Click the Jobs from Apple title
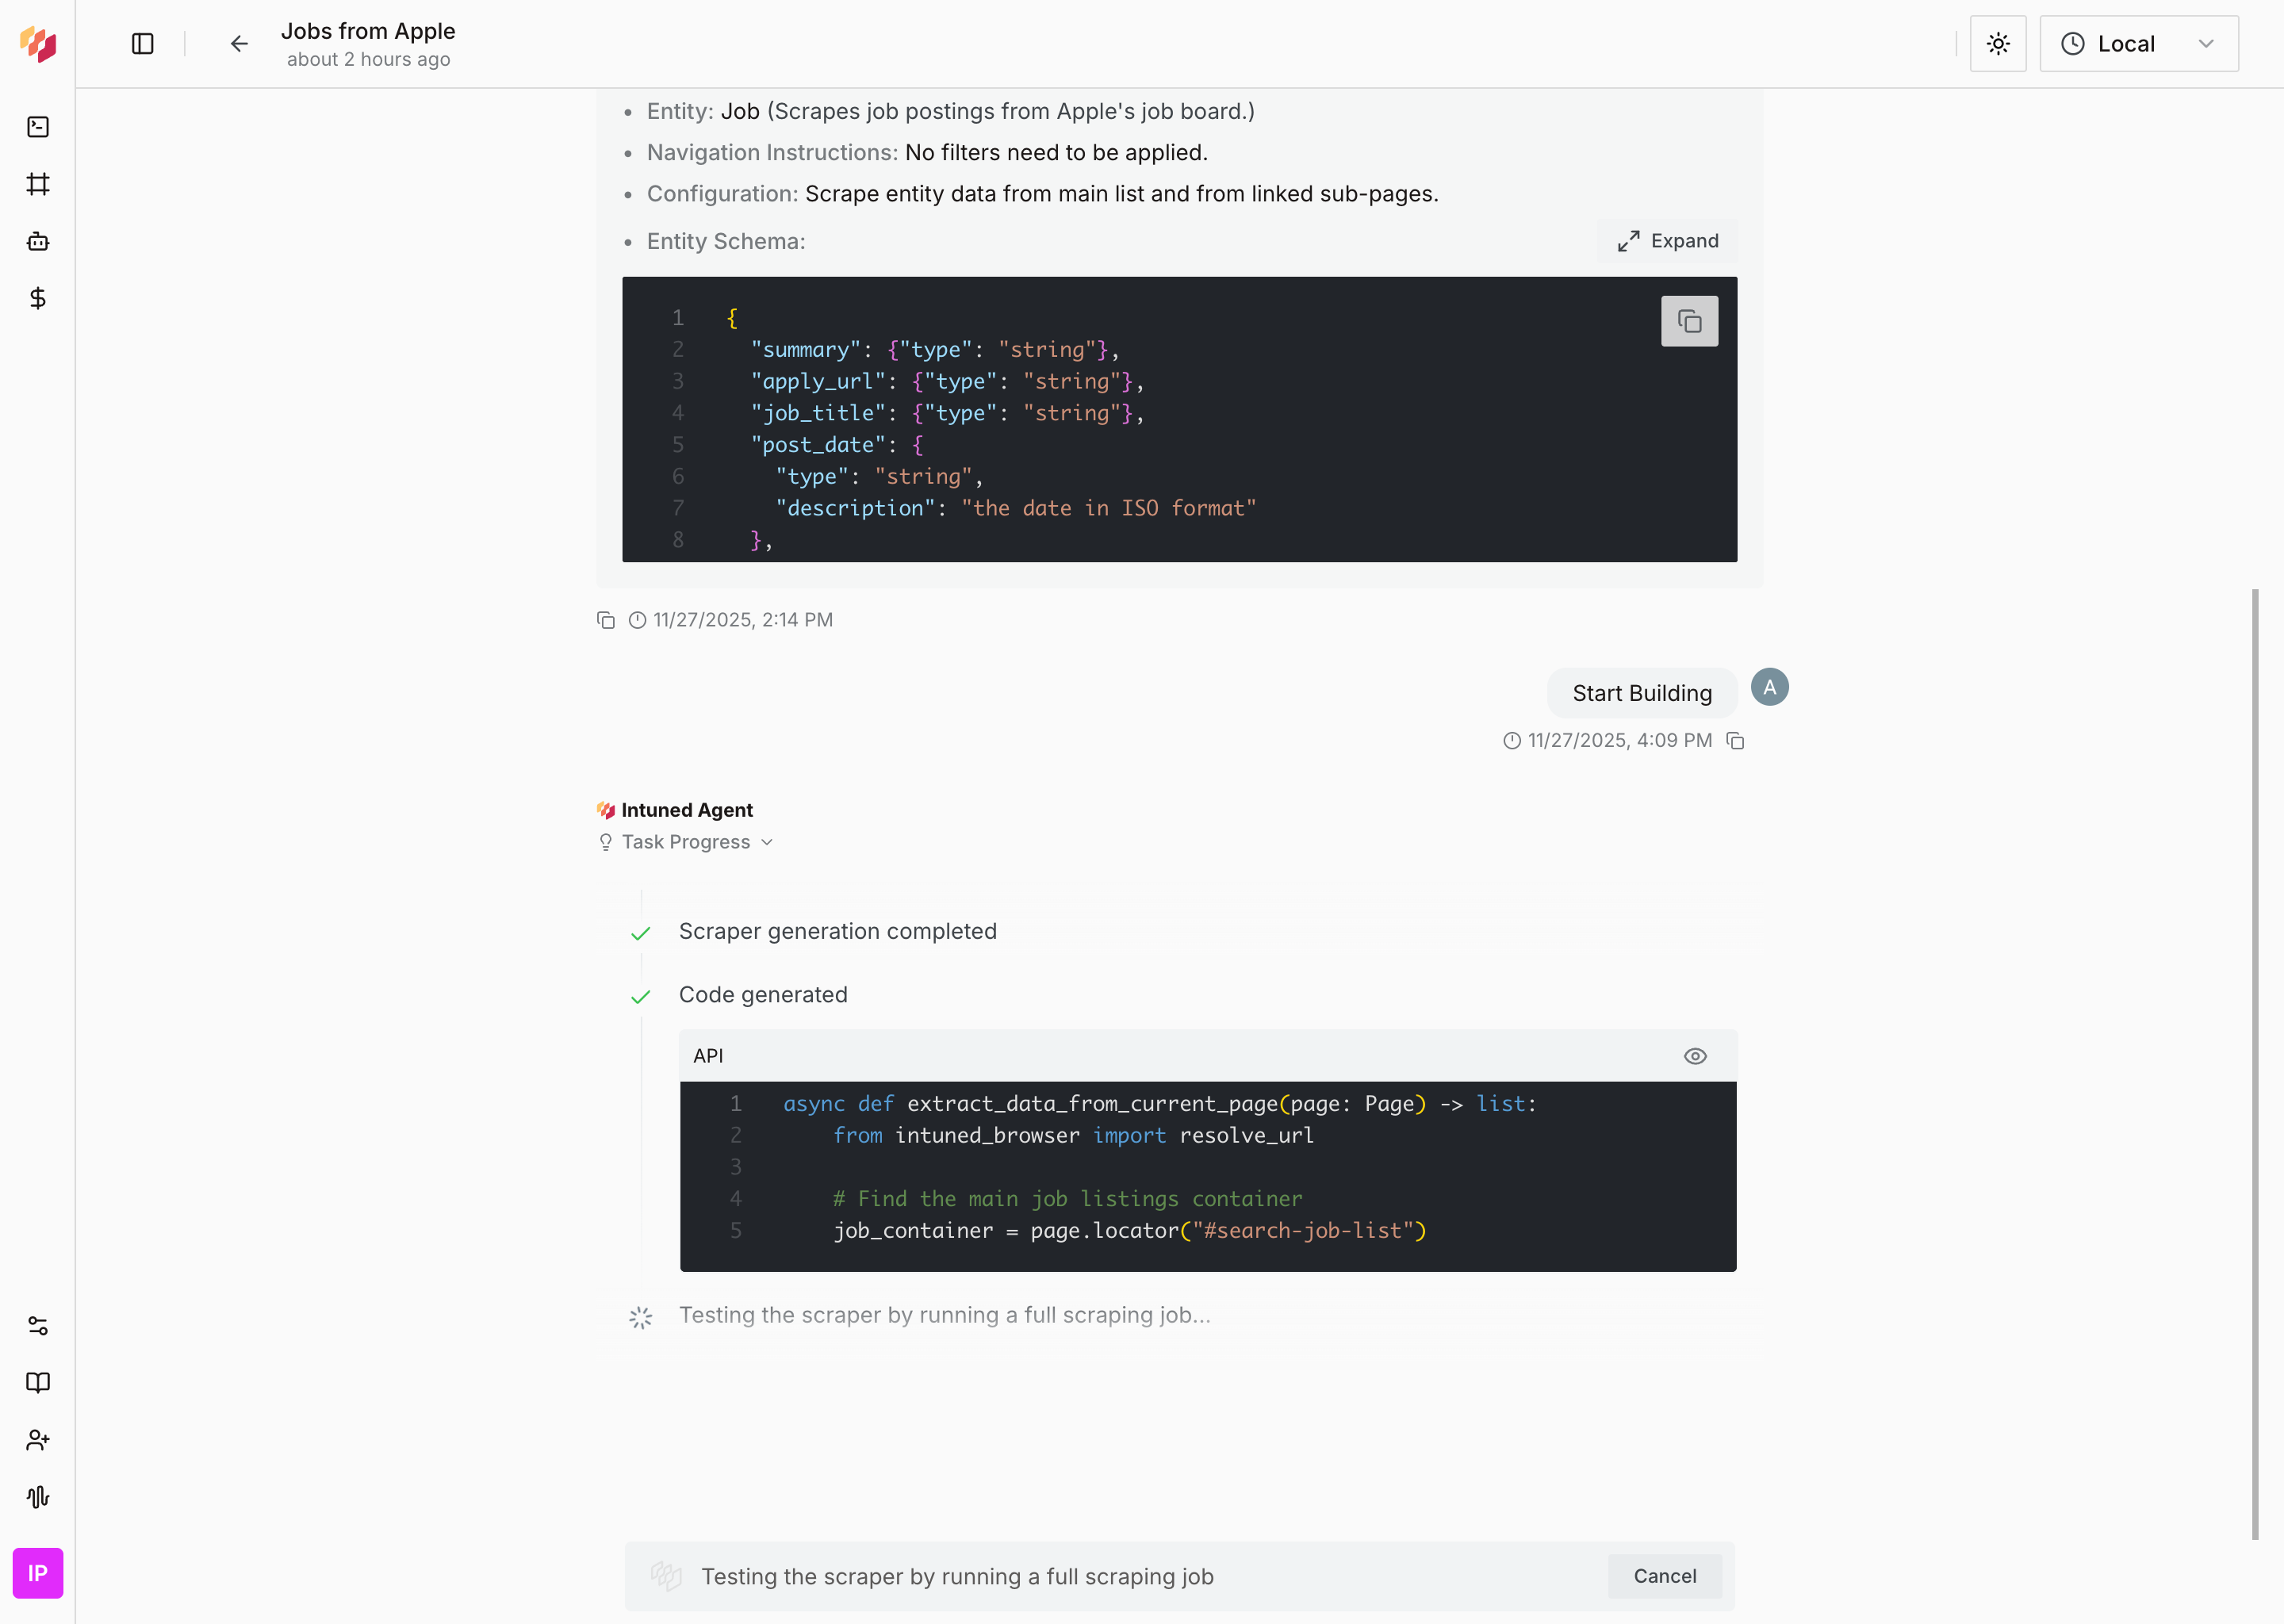 coord(368,31)
